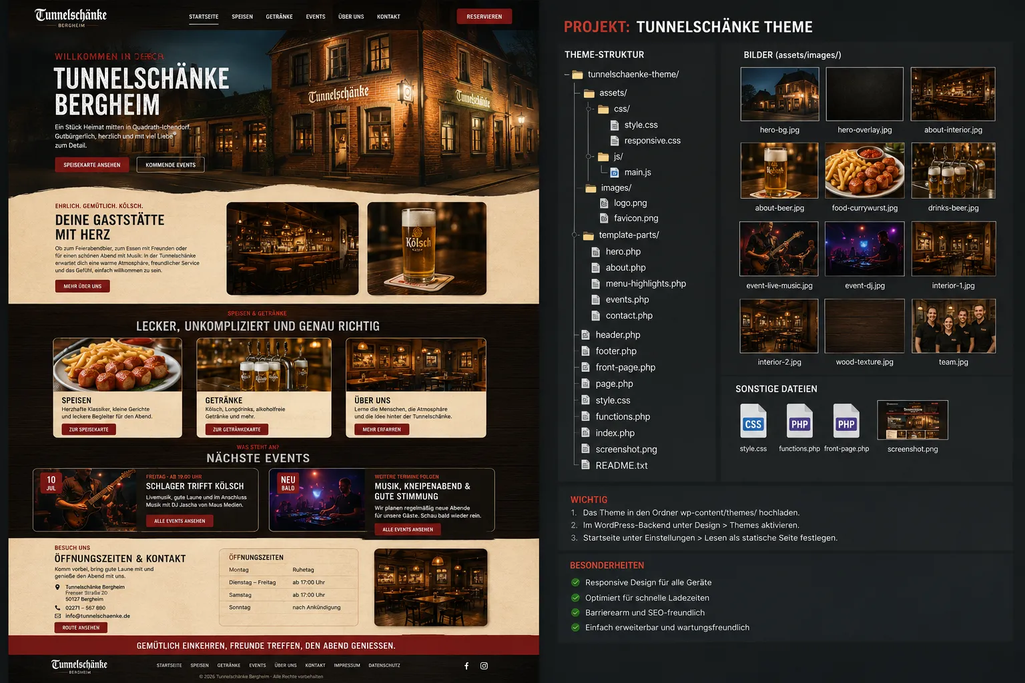
Task: Click the image file icon beside logo.png
Action: (604, 203)
